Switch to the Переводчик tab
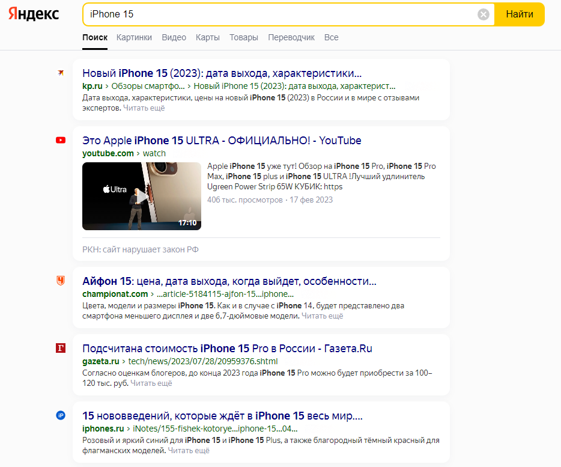Viewport: 561px width, 467px height. [x=291, y=37]
